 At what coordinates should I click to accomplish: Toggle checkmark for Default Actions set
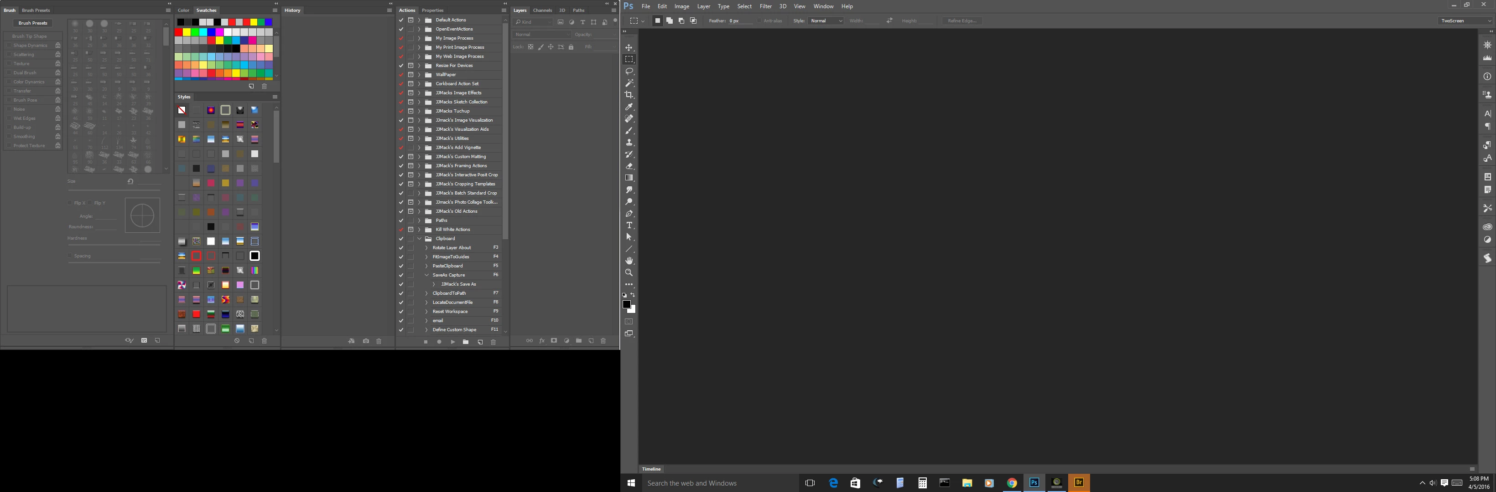401,20
